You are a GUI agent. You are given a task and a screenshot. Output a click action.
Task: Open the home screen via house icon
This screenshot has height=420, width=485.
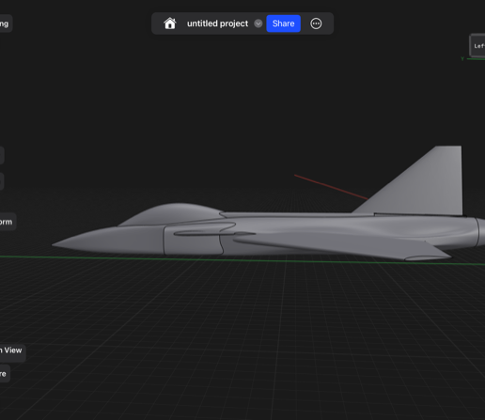(170, 23)
